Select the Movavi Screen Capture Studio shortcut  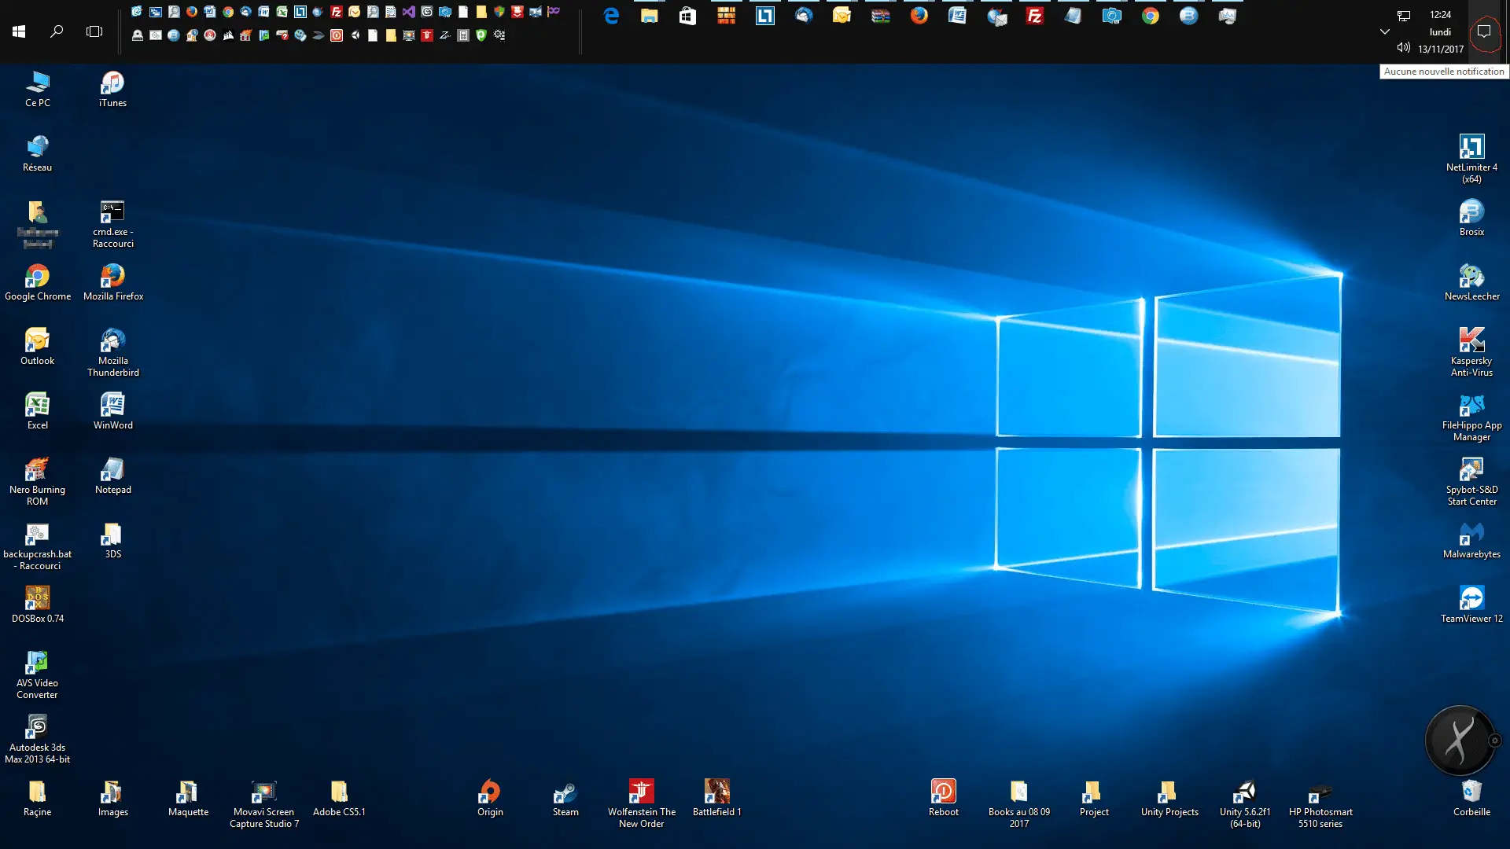(264, 804)
